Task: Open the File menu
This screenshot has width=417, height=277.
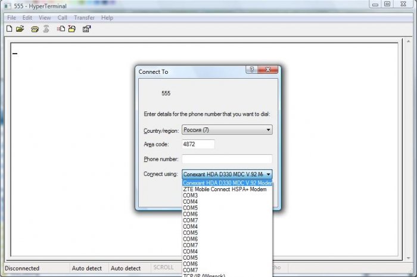Action: (x=11, y=18)
